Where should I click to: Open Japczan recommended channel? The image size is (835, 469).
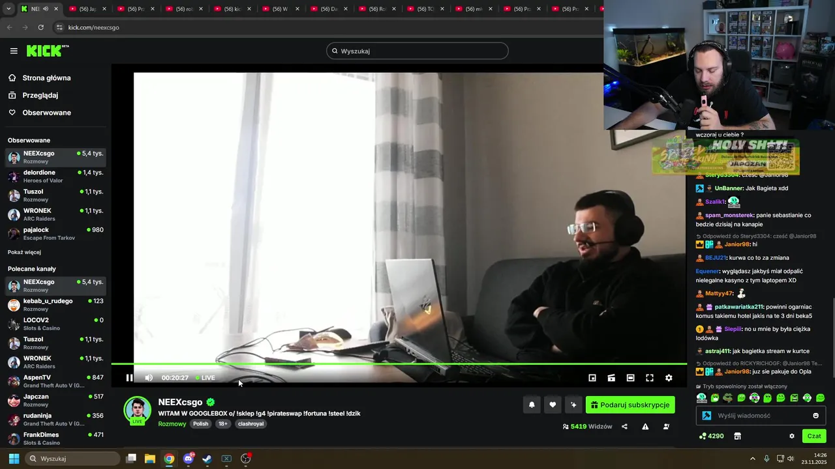tap(55, 400)
